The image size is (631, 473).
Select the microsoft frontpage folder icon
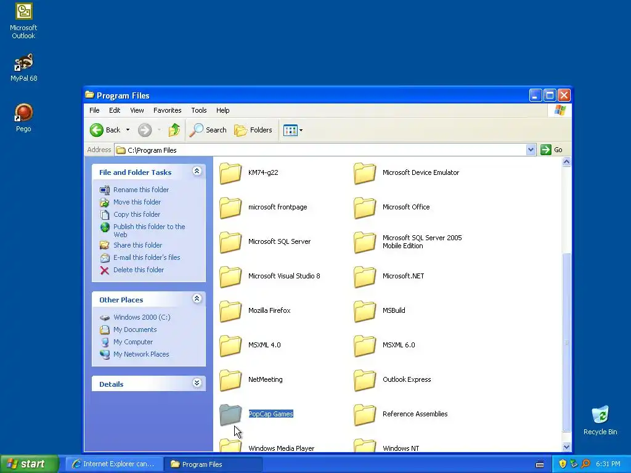click(230, 207)
